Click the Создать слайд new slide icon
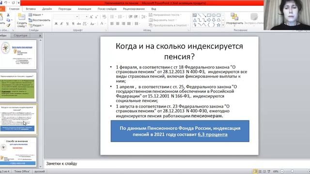Image resolution: width=310 pixels, height=174 pixels. [x=21, y=17]
